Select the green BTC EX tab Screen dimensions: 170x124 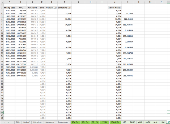pos(75,122)
